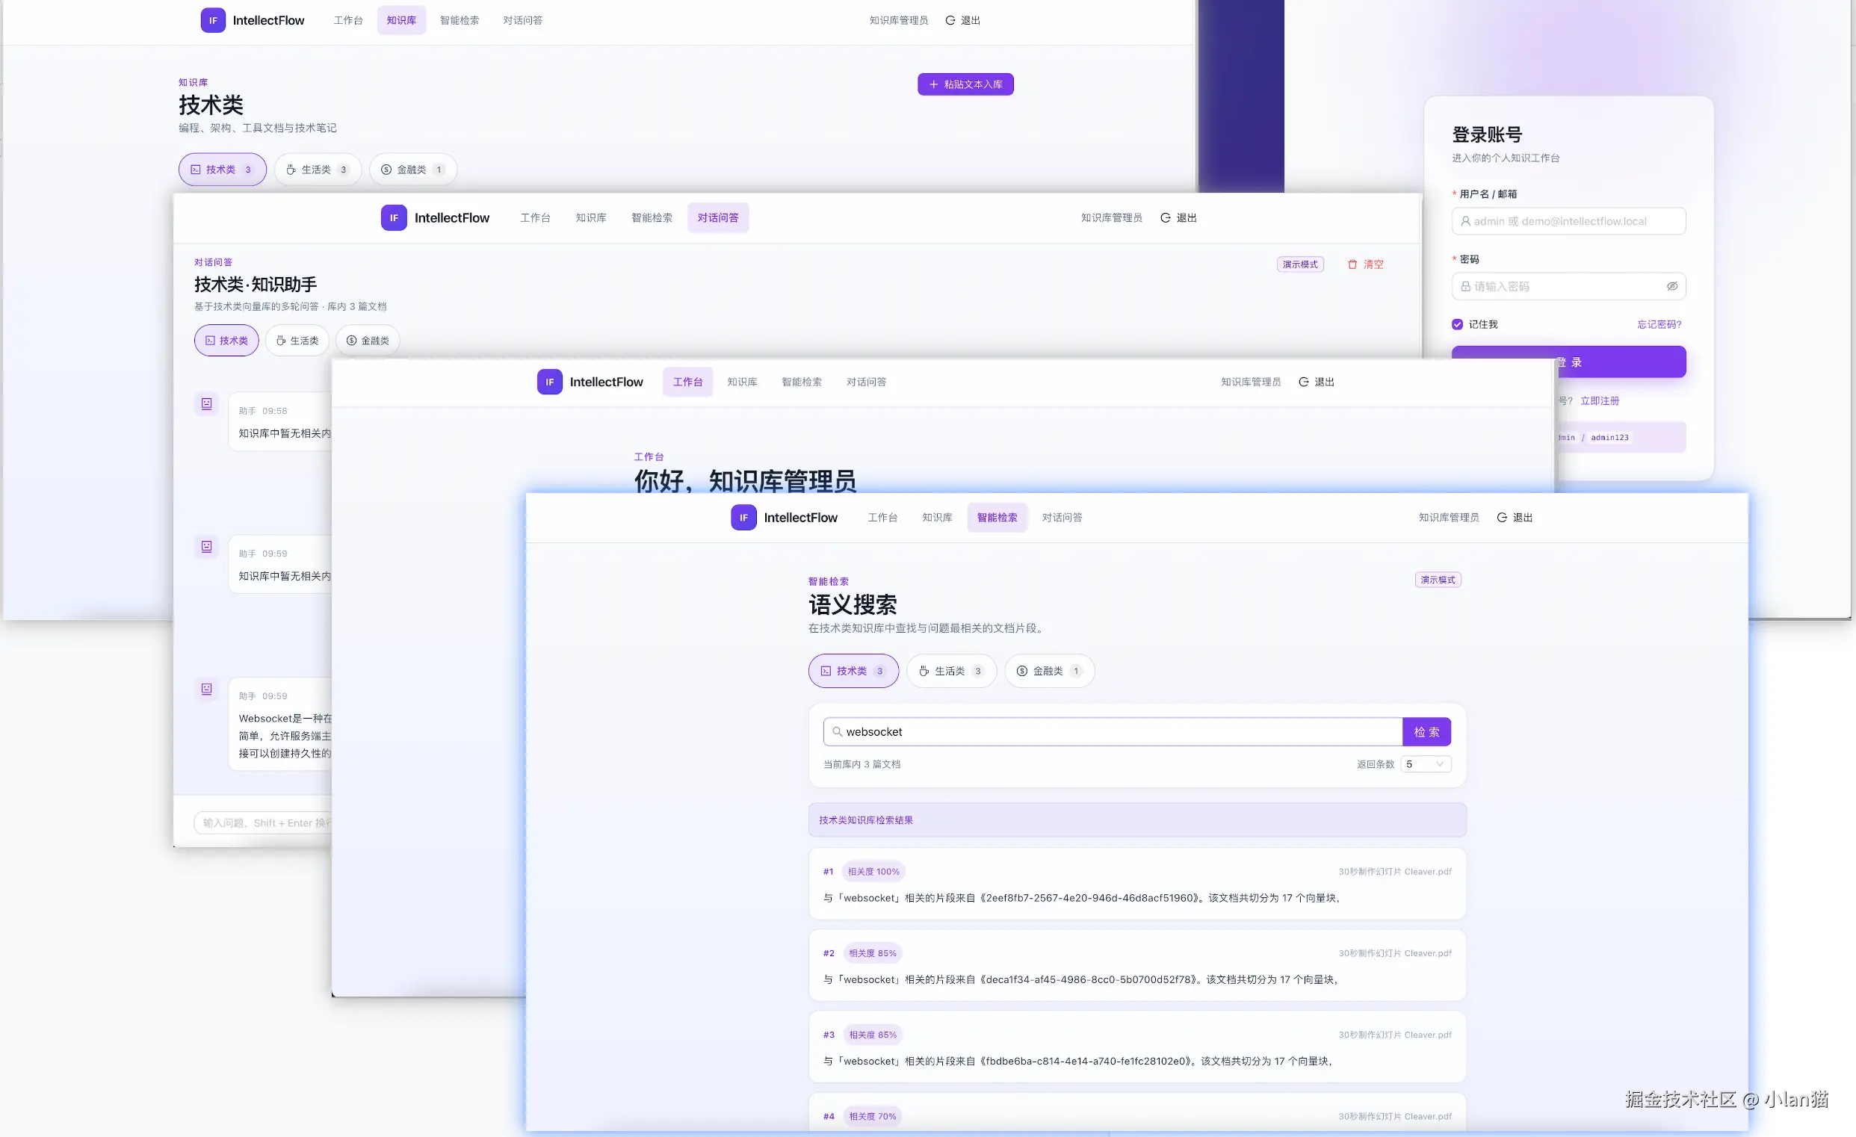Click 知识库管理员 in the workbench window header
Image resolution: width=1856 pixels, height=1137 pixels.
[x=1251, y=382]
